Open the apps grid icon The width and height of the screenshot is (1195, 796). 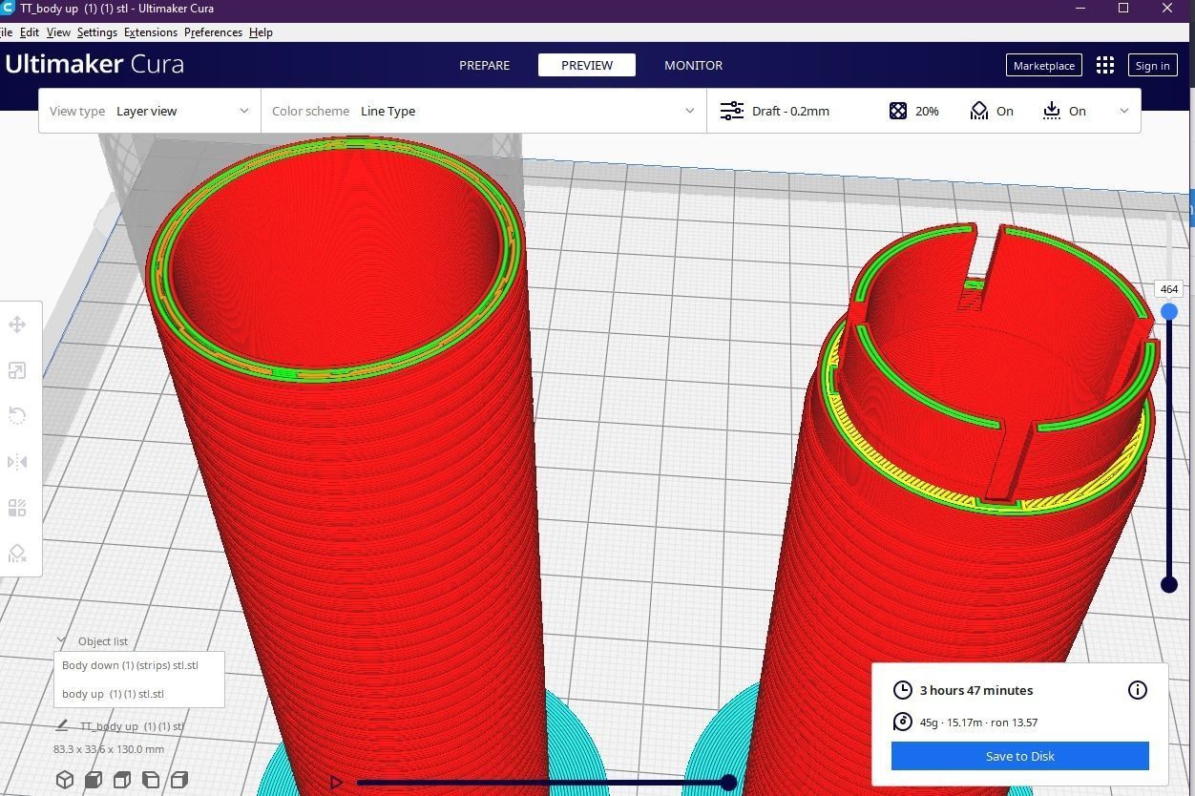pyautogui.click(x=1105, y=65)
